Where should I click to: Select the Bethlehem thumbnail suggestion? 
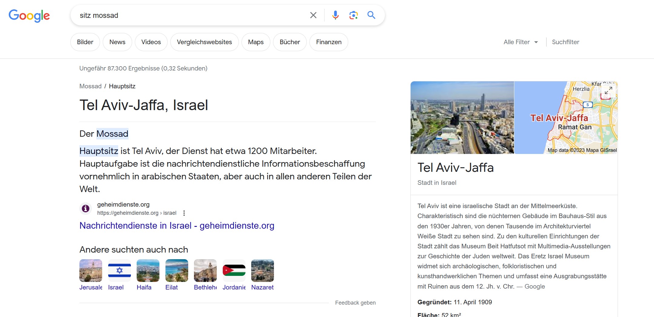pos(205,275)
